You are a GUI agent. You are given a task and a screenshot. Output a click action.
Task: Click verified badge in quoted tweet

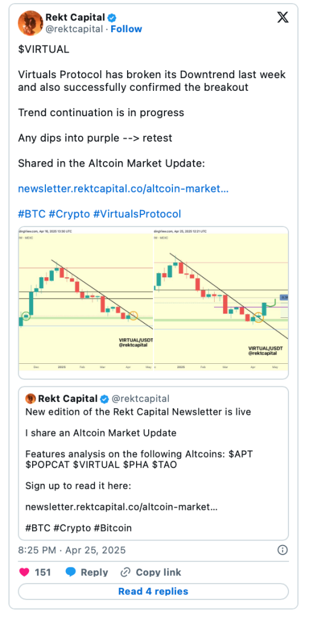(x=105, y=398)
